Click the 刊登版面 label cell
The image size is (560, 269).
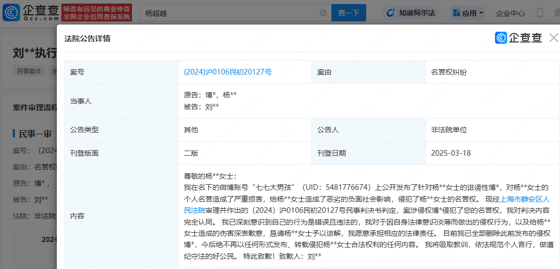[x=121, y=153]
